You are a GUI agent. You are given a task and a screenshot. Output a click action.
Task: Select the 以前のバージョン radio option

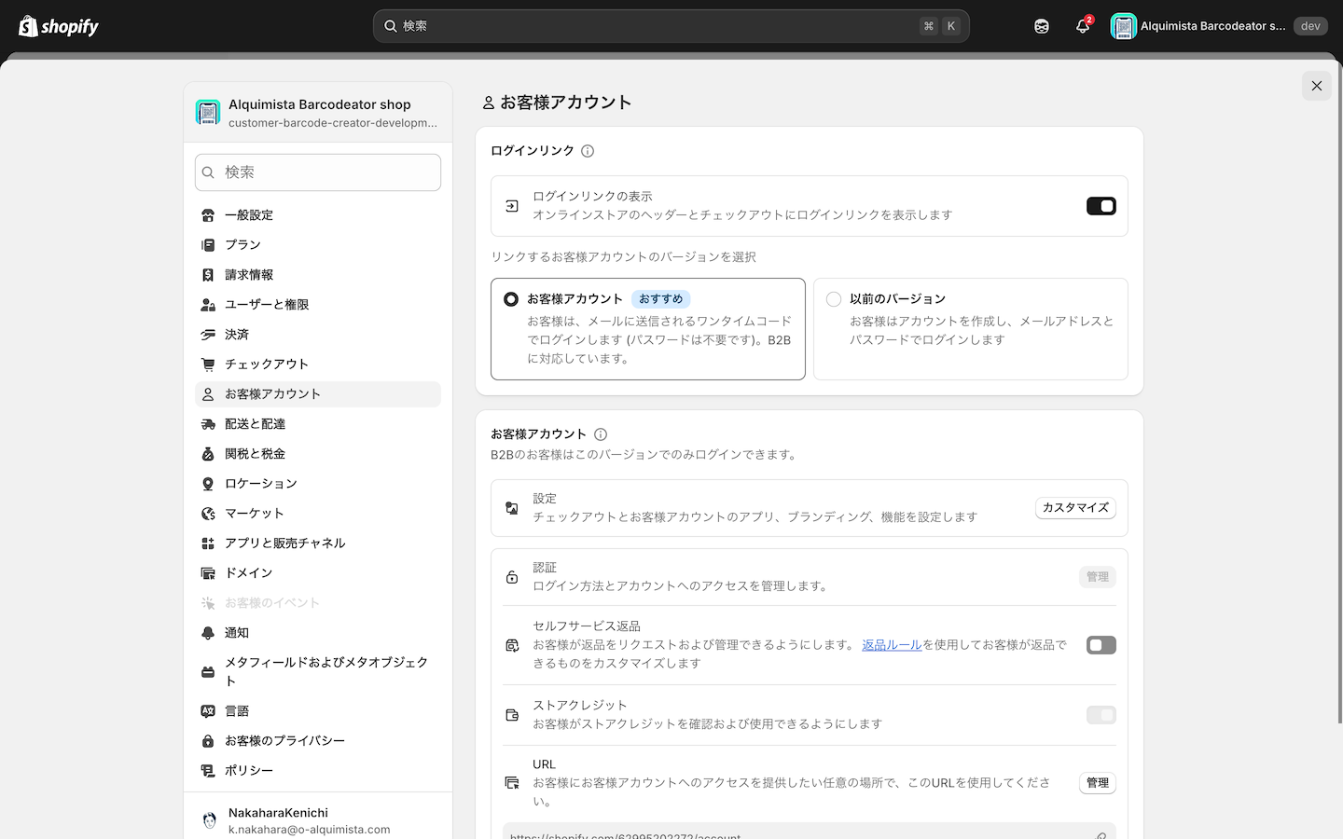pyautogui.click(x=834, y=299)
